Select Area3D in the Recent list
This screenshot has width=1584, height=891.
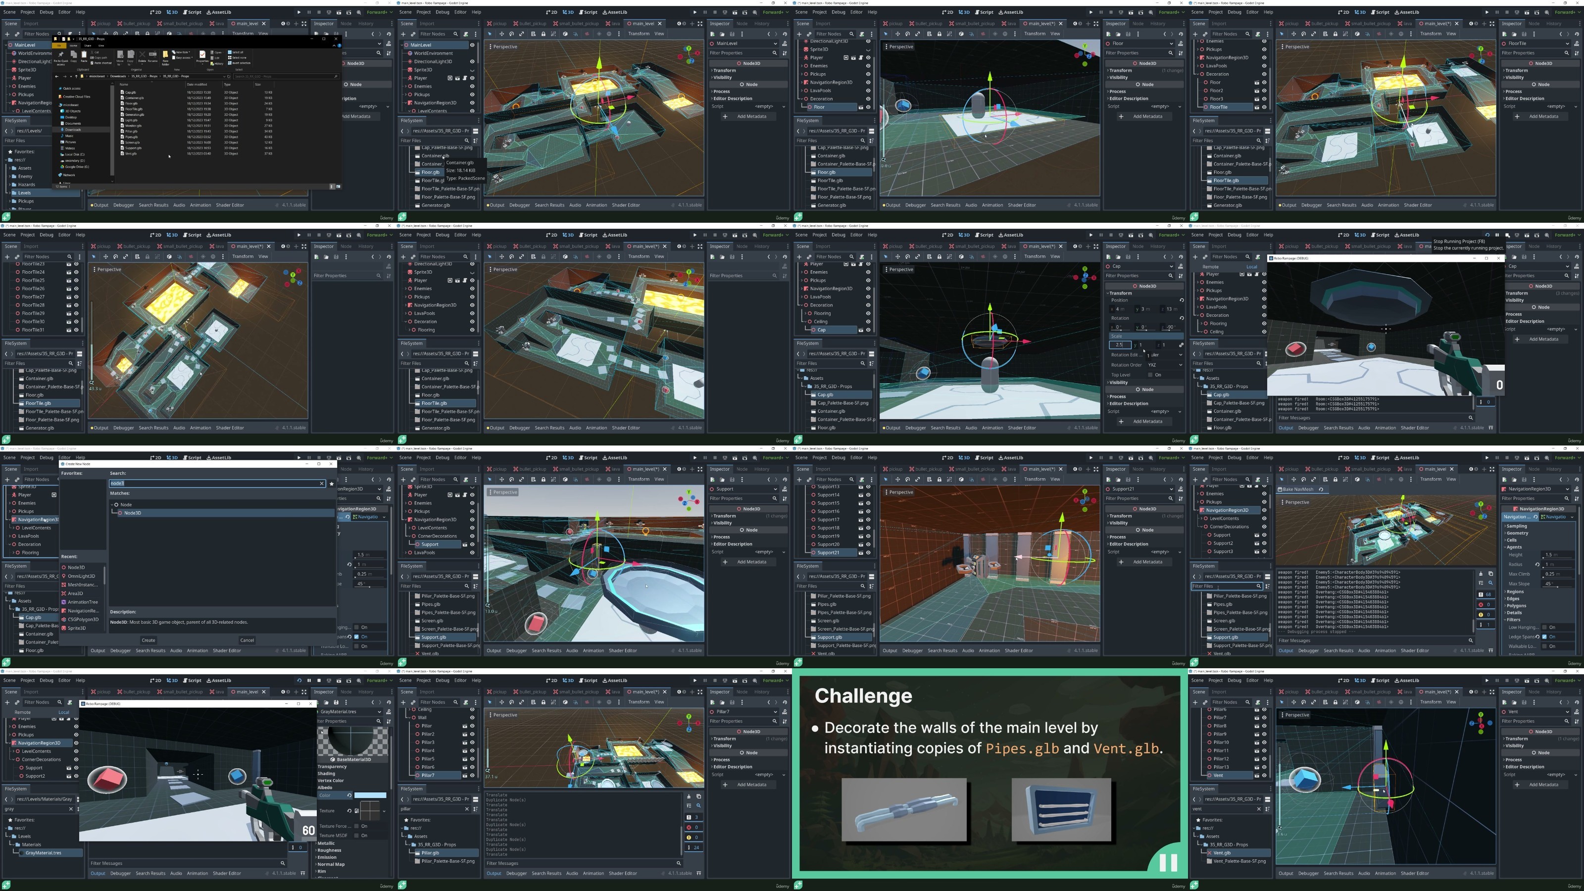click(75, 594)
